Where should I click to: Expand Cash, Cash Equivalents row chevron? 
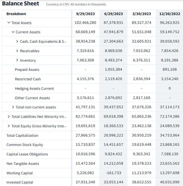17,41
